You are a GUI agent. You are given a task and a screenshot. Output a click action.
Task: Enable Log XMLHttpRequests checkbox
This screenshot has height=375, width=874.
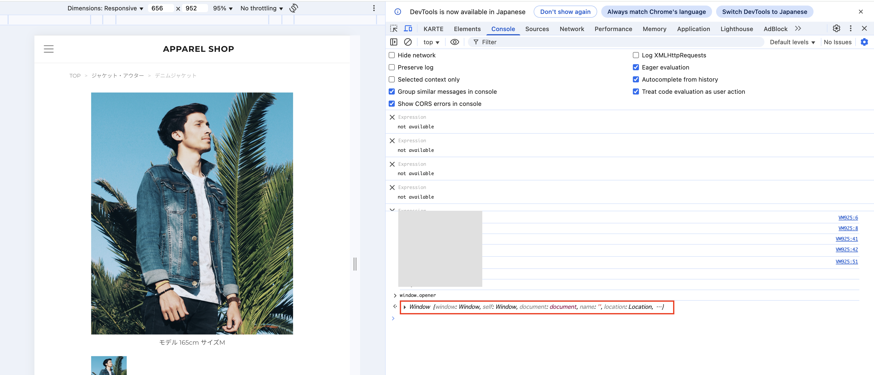(636, 55)
